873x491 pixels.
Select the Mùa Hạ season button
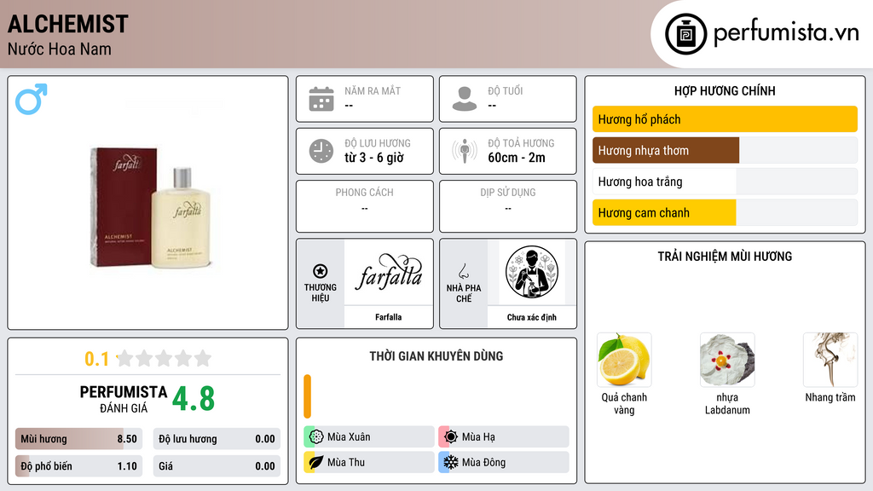[x=504, y=437]
